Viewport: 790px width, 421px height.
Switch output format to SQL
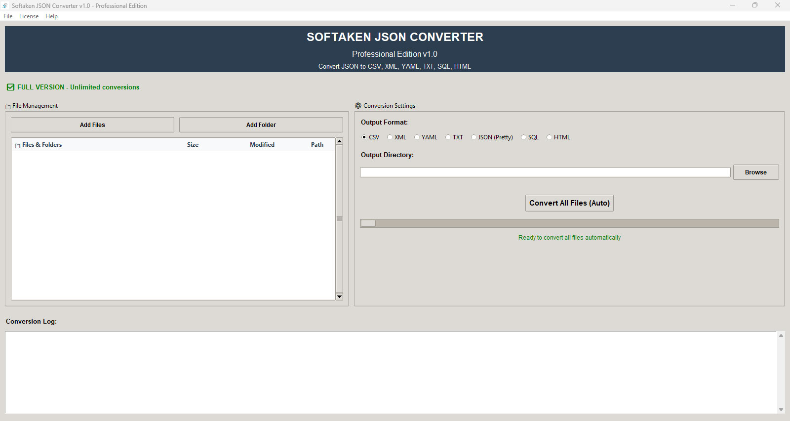[524, 137]
